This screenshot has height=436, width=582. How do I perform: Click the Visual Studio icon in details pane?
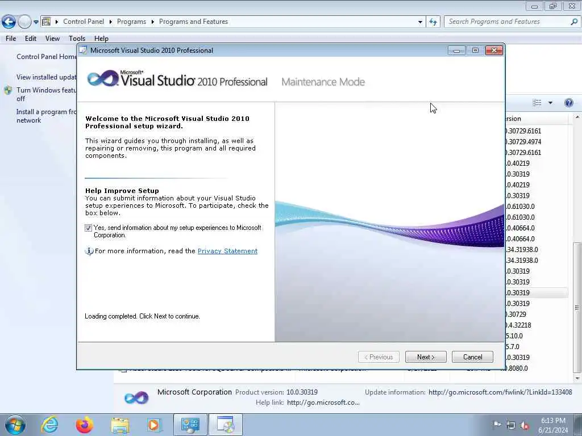[x=136, y=398]
